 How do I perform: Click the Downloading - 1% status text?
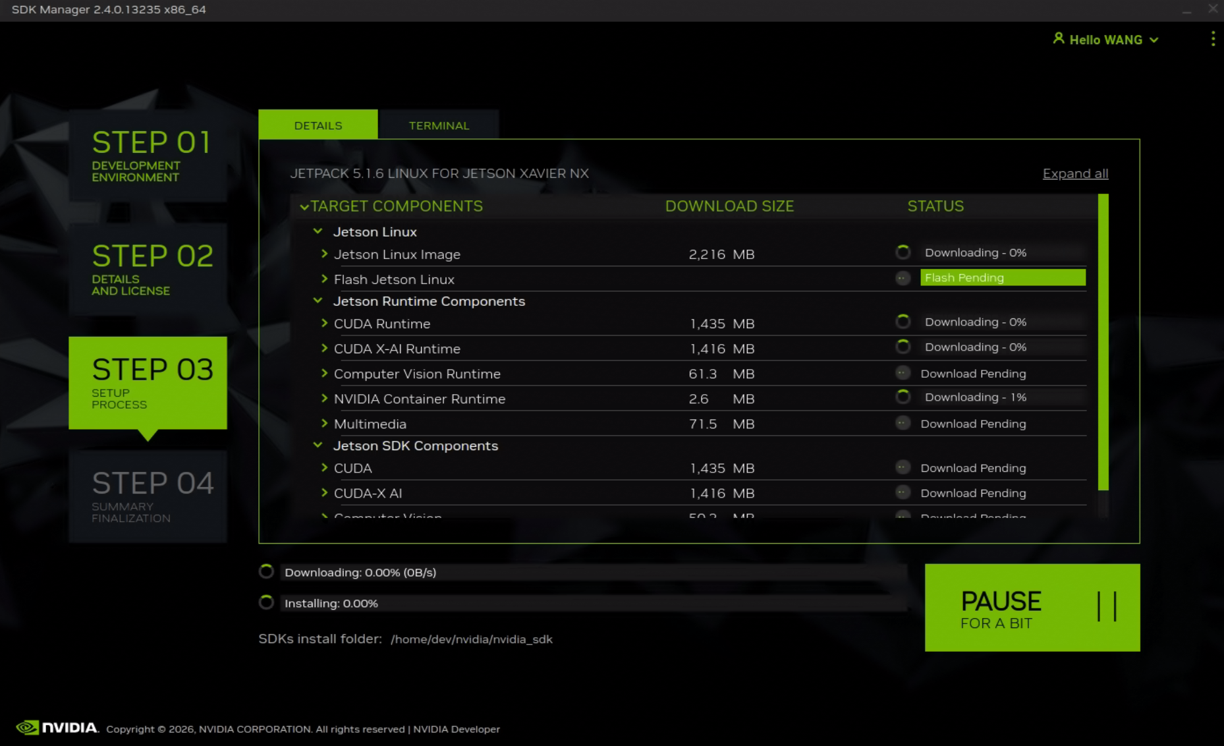pyautogui.click(x=976, y=397)
